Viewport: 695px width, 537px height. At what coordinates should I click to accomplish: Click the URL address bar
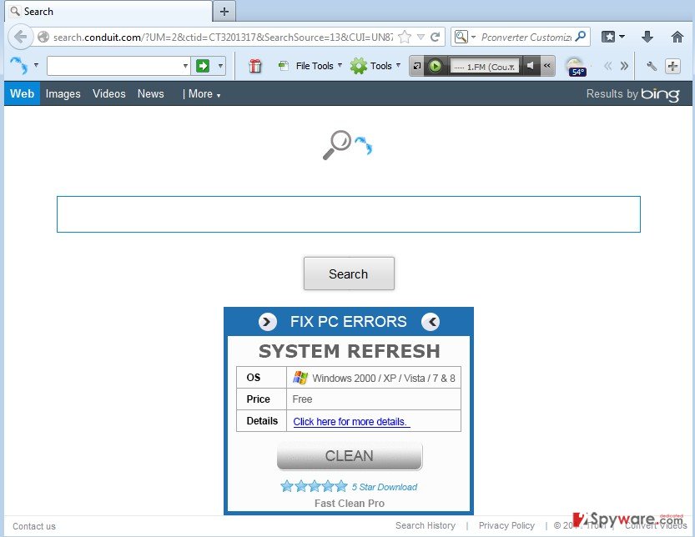point(223,38)
